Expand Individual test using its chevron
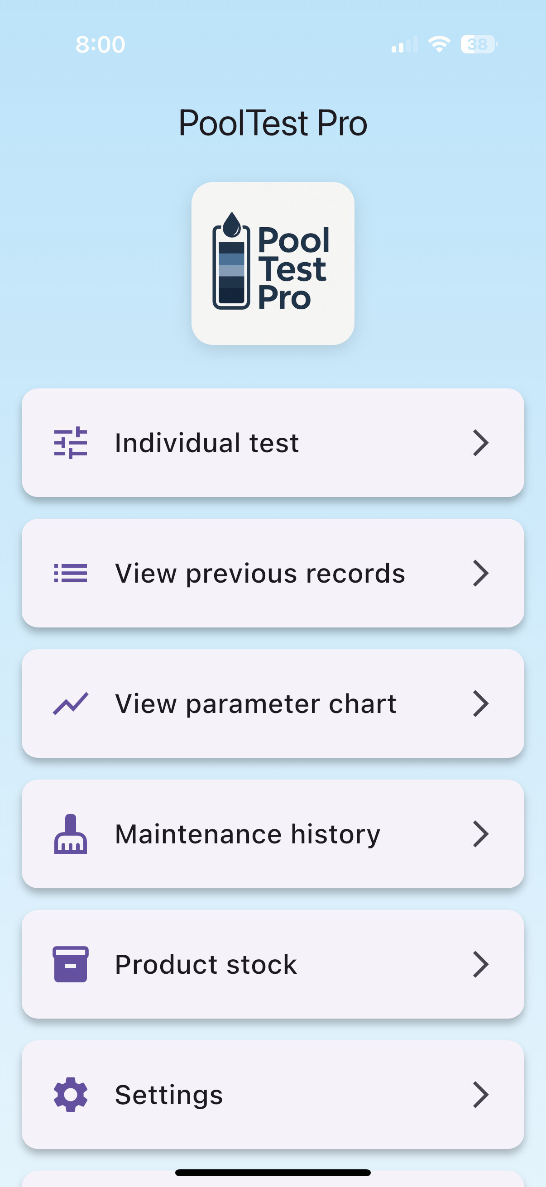 click(480, 443)
